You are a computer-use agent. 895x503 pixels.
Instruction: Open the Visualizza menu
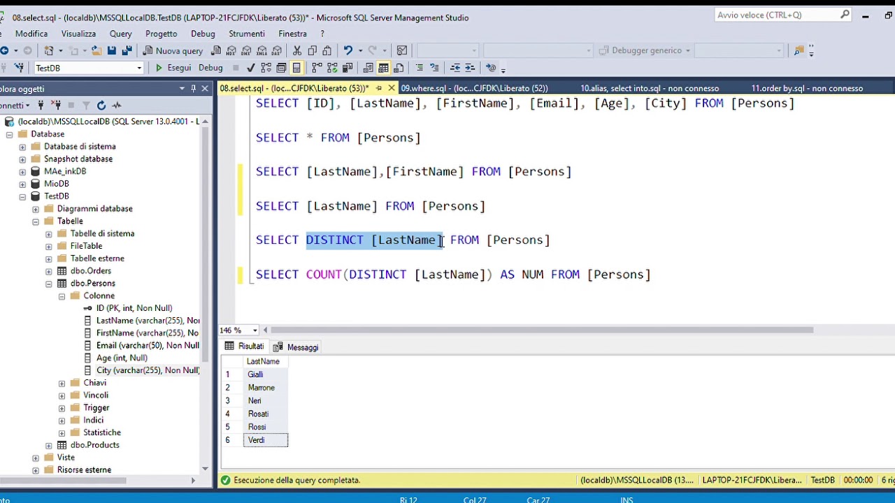[78, 34]
